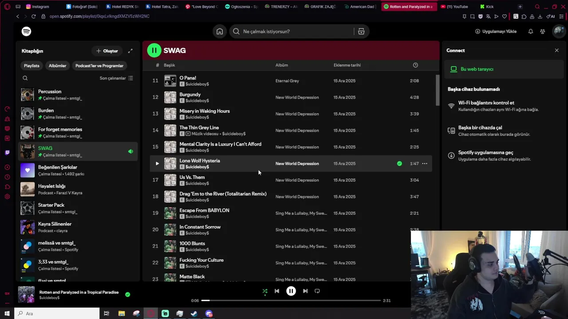Go back with the browser back arrow

click(x=18, y=16)
